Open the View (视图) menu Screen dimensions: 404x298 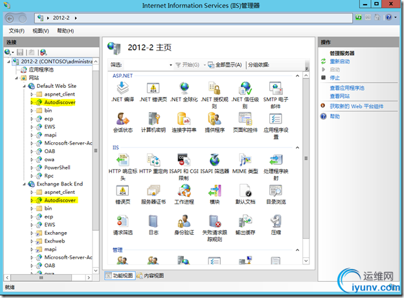click(41, 31)
